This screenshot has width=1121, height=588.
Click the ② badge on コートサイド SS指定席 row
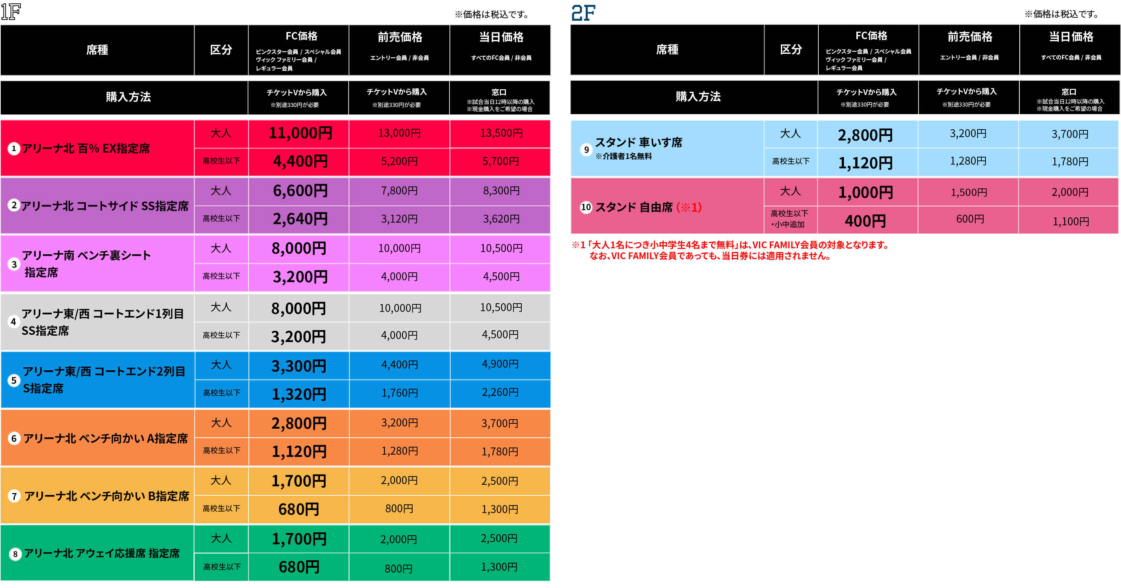[14, 206]
